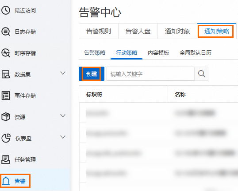Expand the 仪表盘 chevron arrow
The height and width of the screenshot is (191, 238).
pos(63,137)
